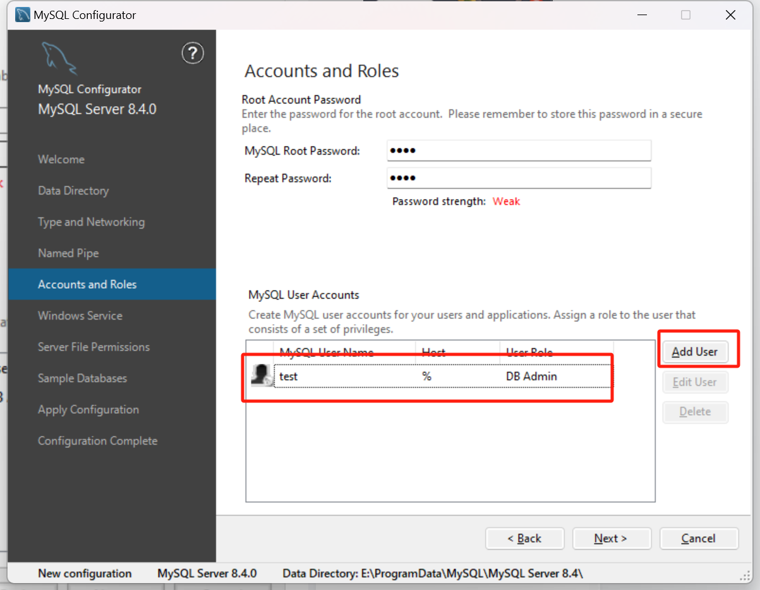Screen dimensions: 760x590
Task: Click the help question mark icon
Action: (193, 54)
